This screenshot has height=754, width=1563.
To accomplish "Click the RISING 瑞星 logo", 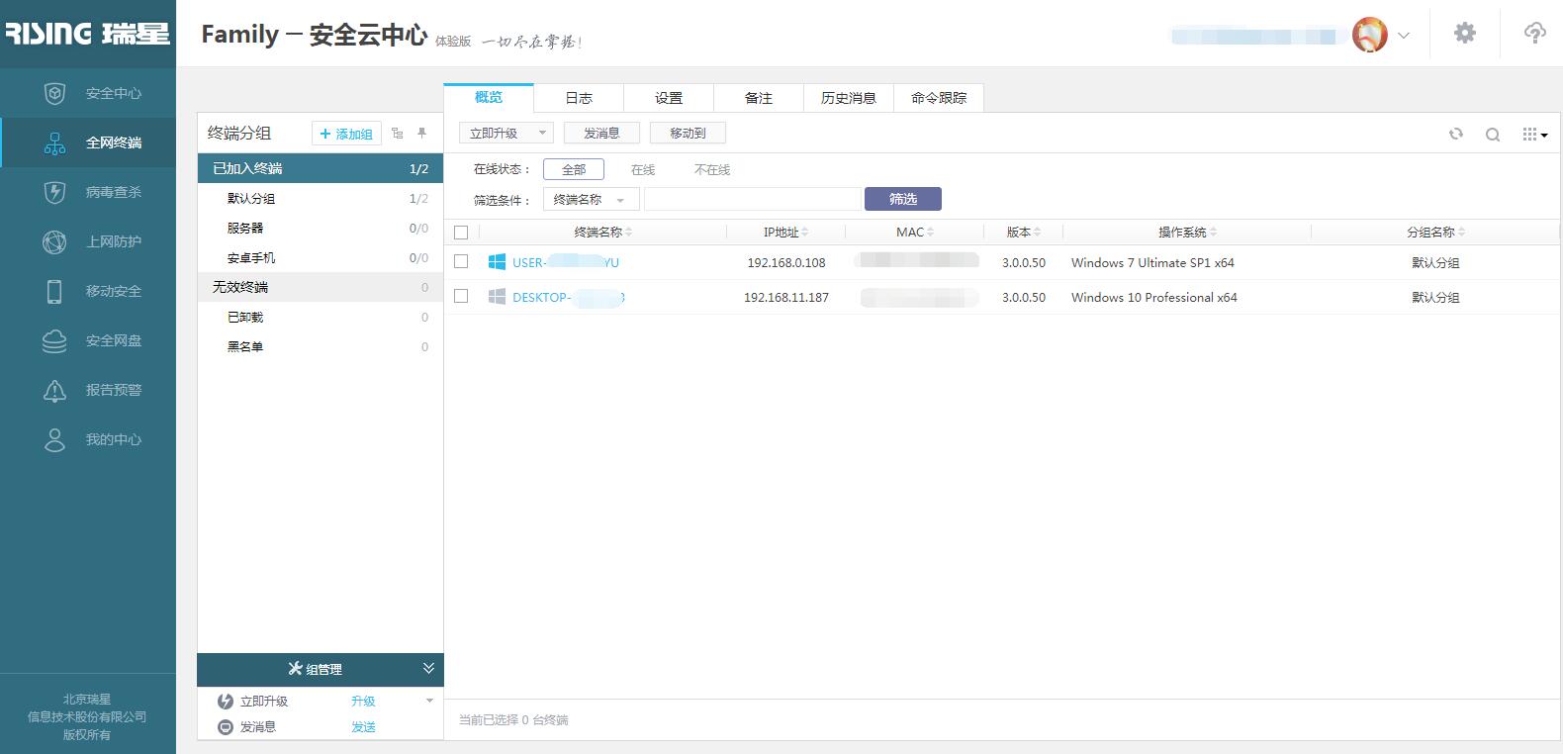I will [x=87, y=34].
